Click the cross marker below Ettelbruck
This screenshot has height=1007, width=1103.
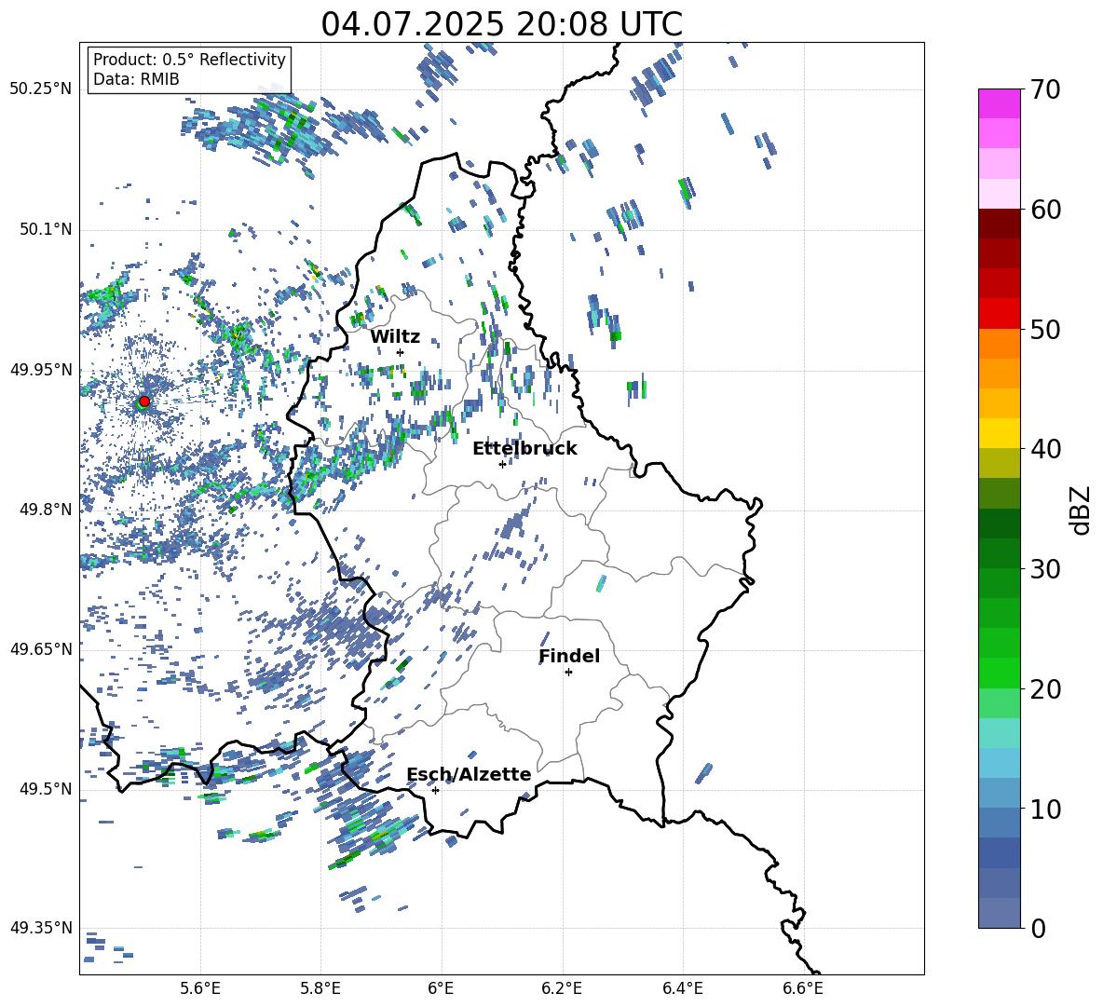(x=502, y=464)
